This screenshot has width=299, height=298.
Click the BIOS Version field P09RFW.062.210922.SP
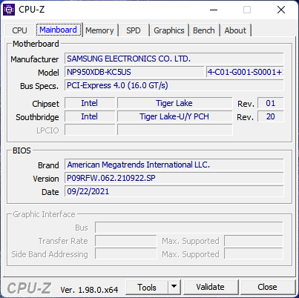(x=174, y=178)
